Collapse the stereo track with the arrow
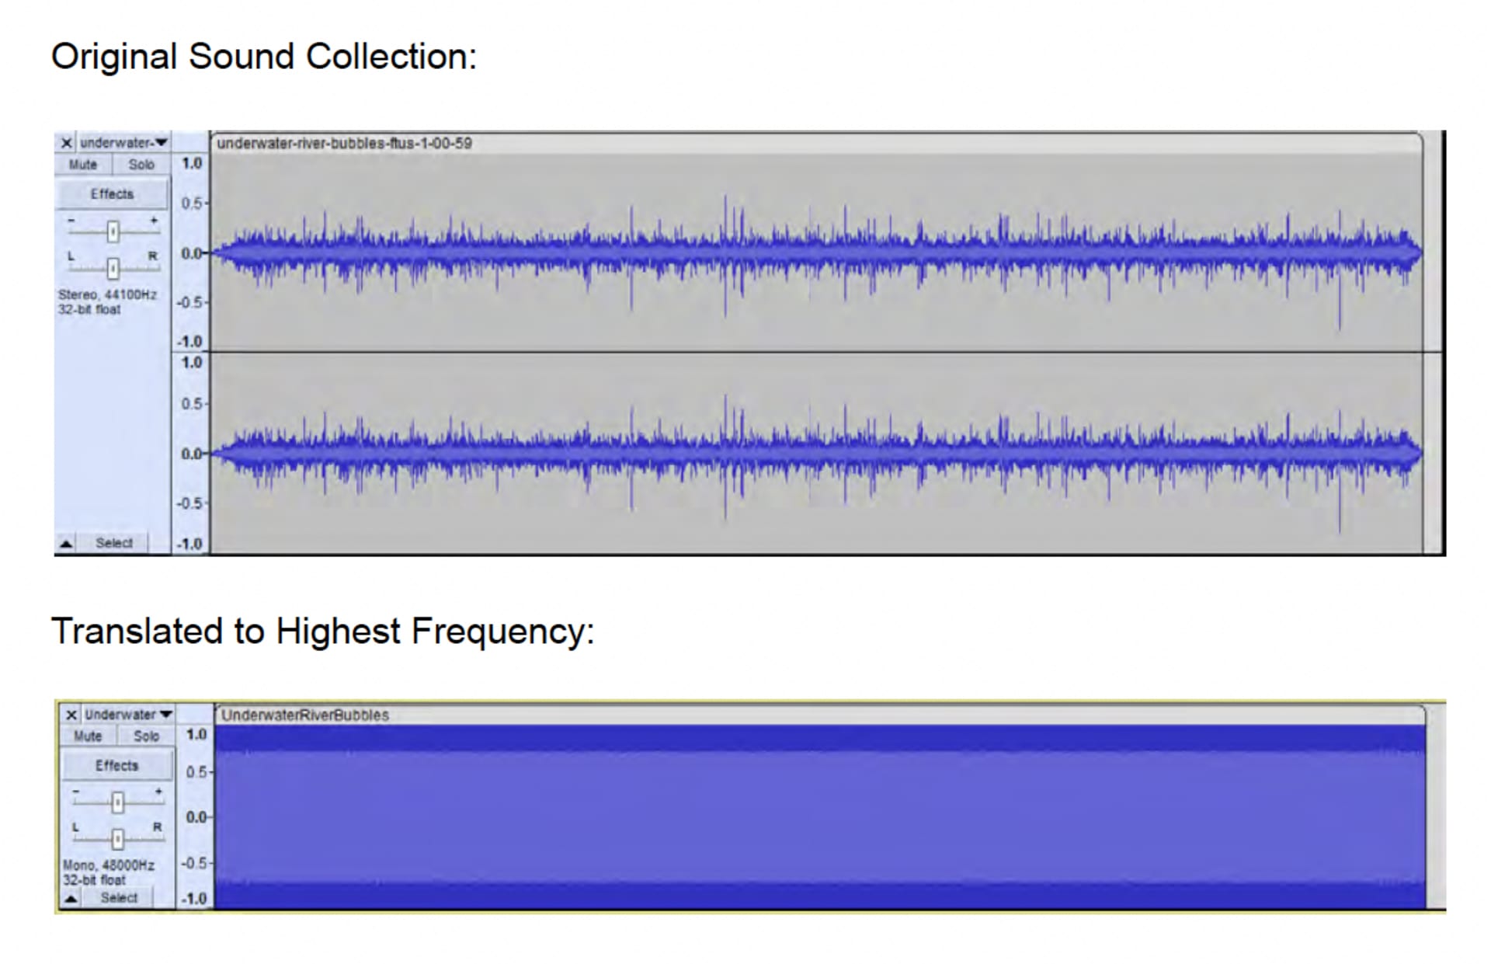This screenshot has width=1491, height=964. point(67,544)
